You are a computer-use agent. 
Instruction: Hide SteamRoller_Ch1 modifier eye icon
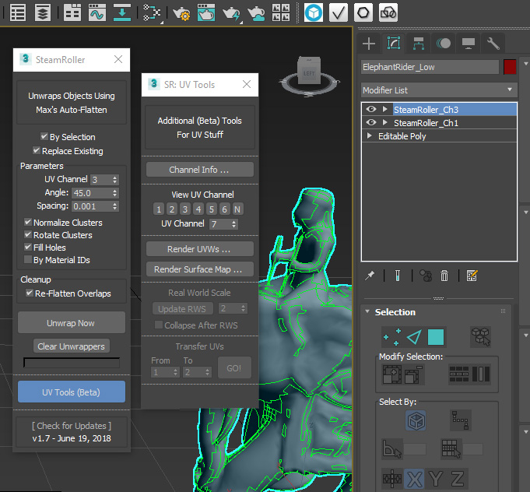371,122
